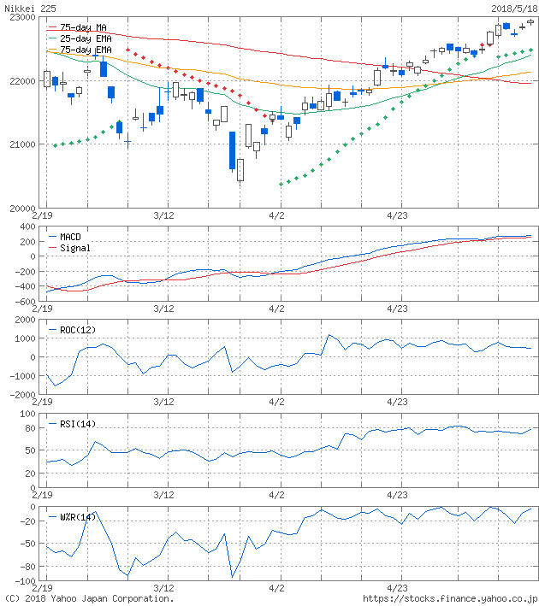The width and height of the screenshot is (539, 606).
Task: Click the blue line swatch beside MACD
Action: 52,237
